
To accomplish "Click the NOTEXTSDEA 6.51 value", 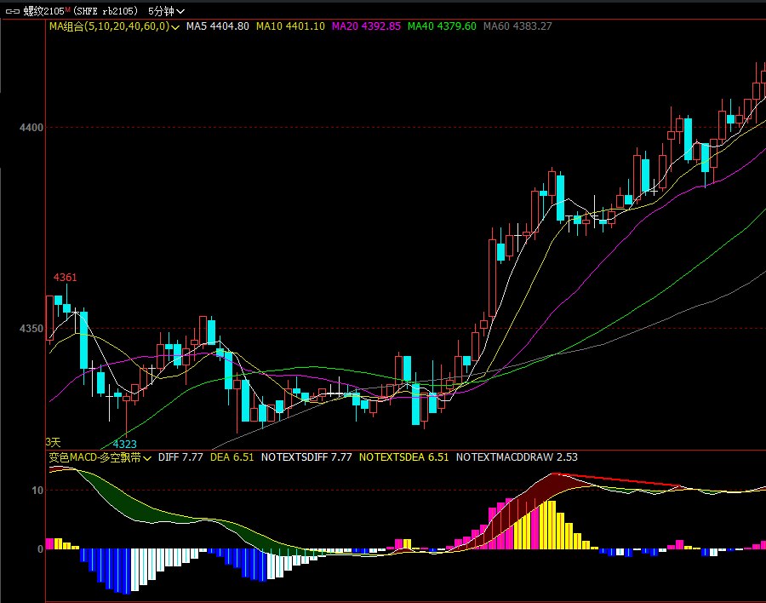I will click(403, 457).
